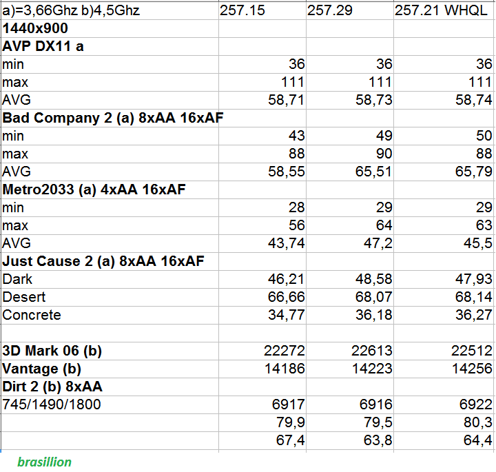
Task: Click the '745/1490/1800' clock label cell
Action: (110, 404)
